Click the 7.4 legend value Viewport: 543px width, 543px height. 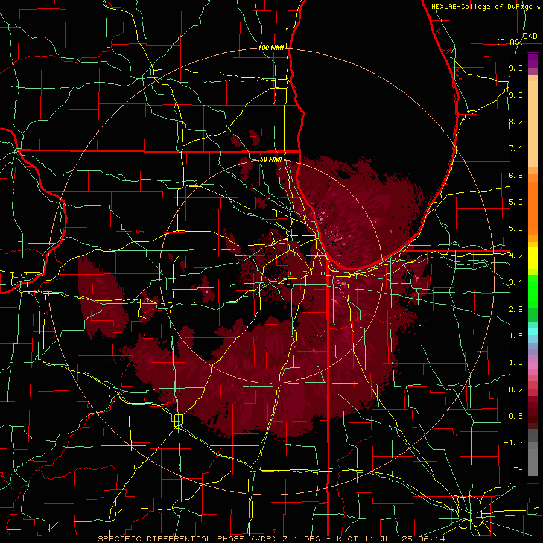click(516, 148)
